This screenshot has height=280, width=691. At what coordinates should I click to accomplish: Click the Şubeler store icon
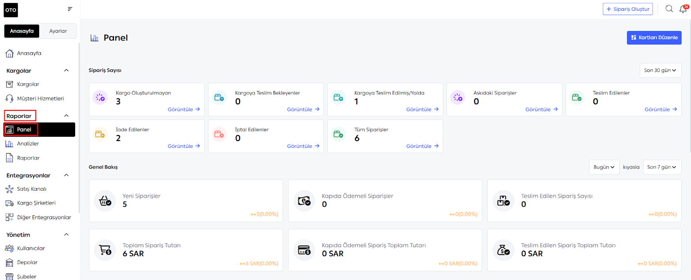click(x=10, y=277)
